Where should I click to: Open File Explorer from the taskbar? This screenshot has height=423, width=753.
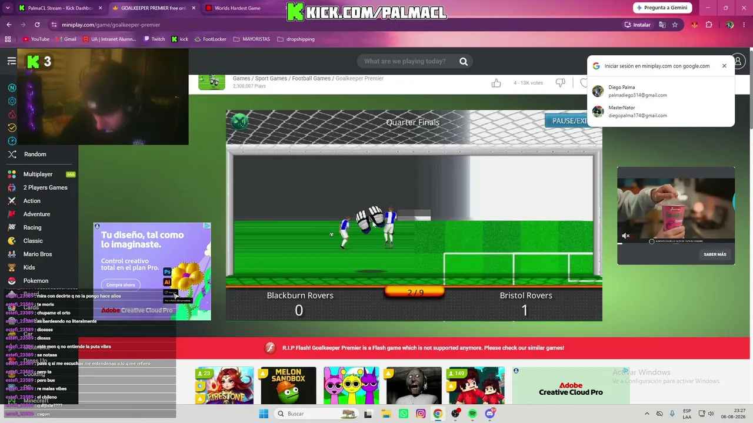(386, 414)
